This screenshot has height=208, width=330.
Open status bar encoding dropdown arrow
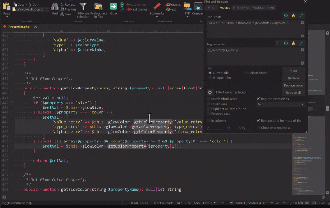[x=215, y=203]
